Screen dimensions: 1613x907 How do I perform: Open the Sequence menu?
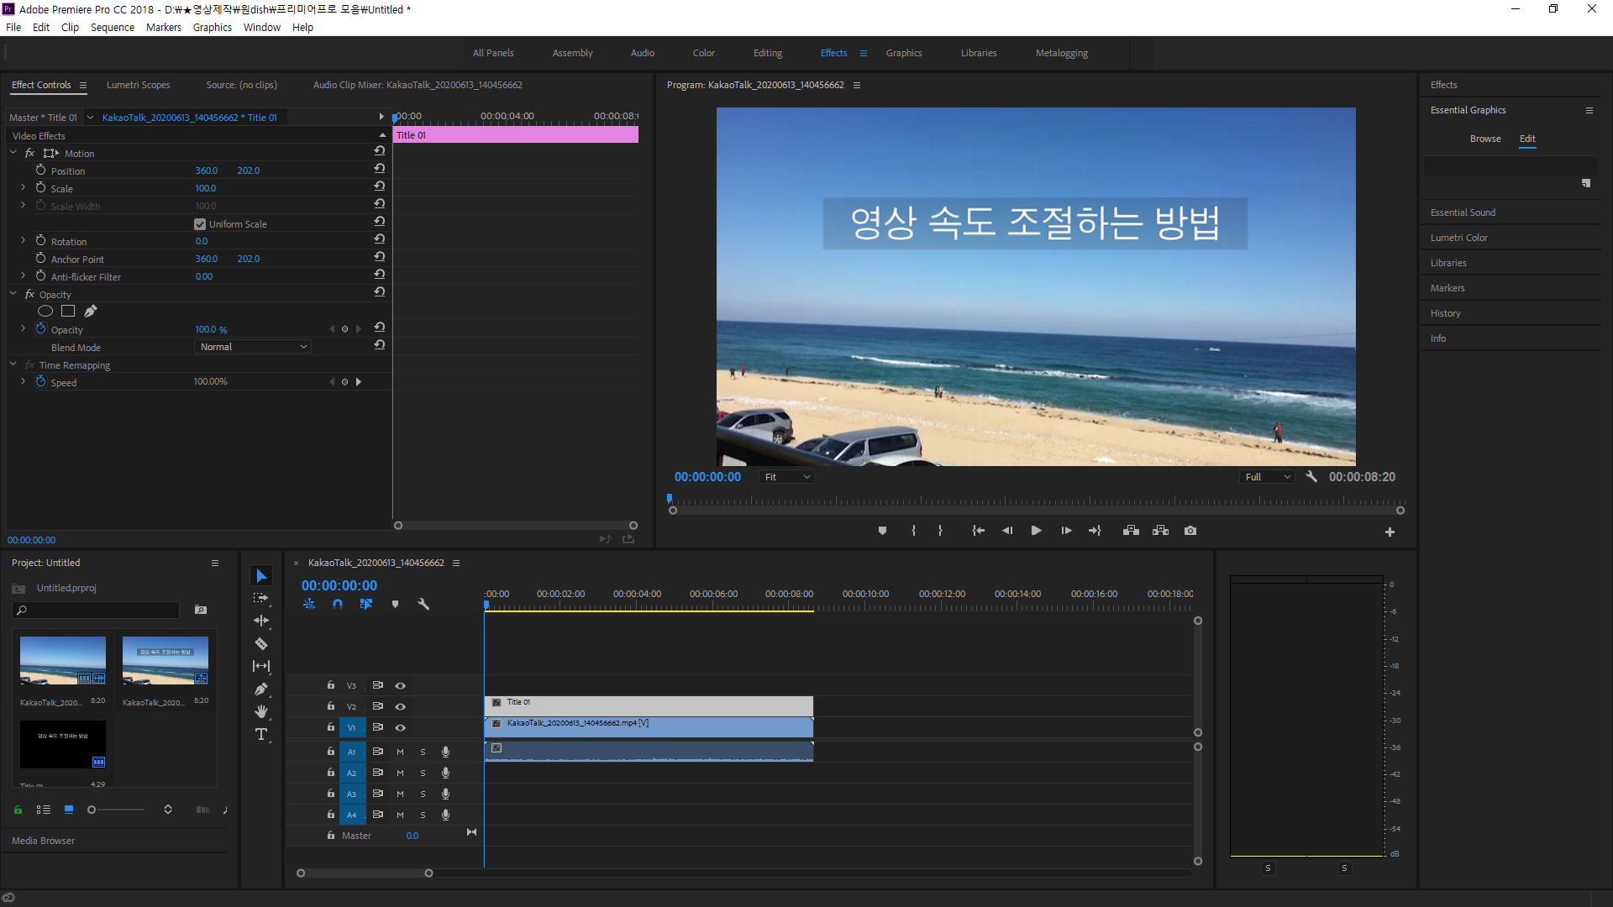coord(112,28)
